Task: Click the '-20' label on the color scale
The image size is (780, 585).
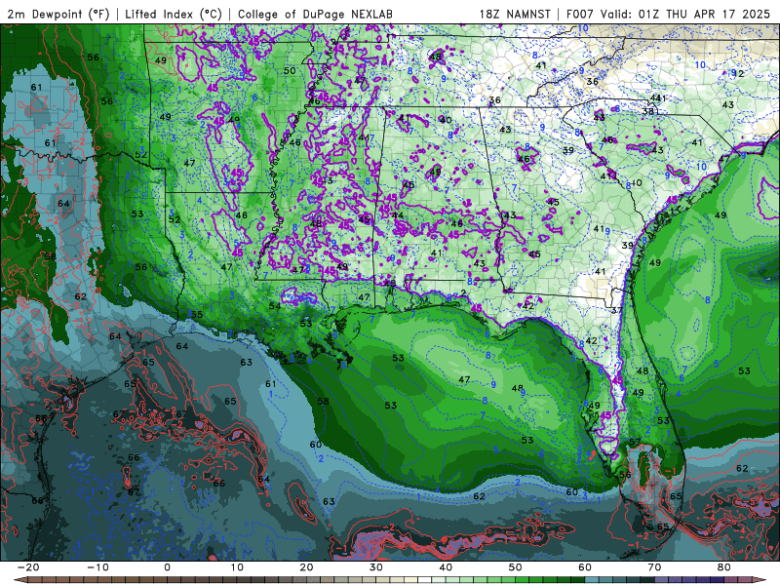Action: pos(28,567)
